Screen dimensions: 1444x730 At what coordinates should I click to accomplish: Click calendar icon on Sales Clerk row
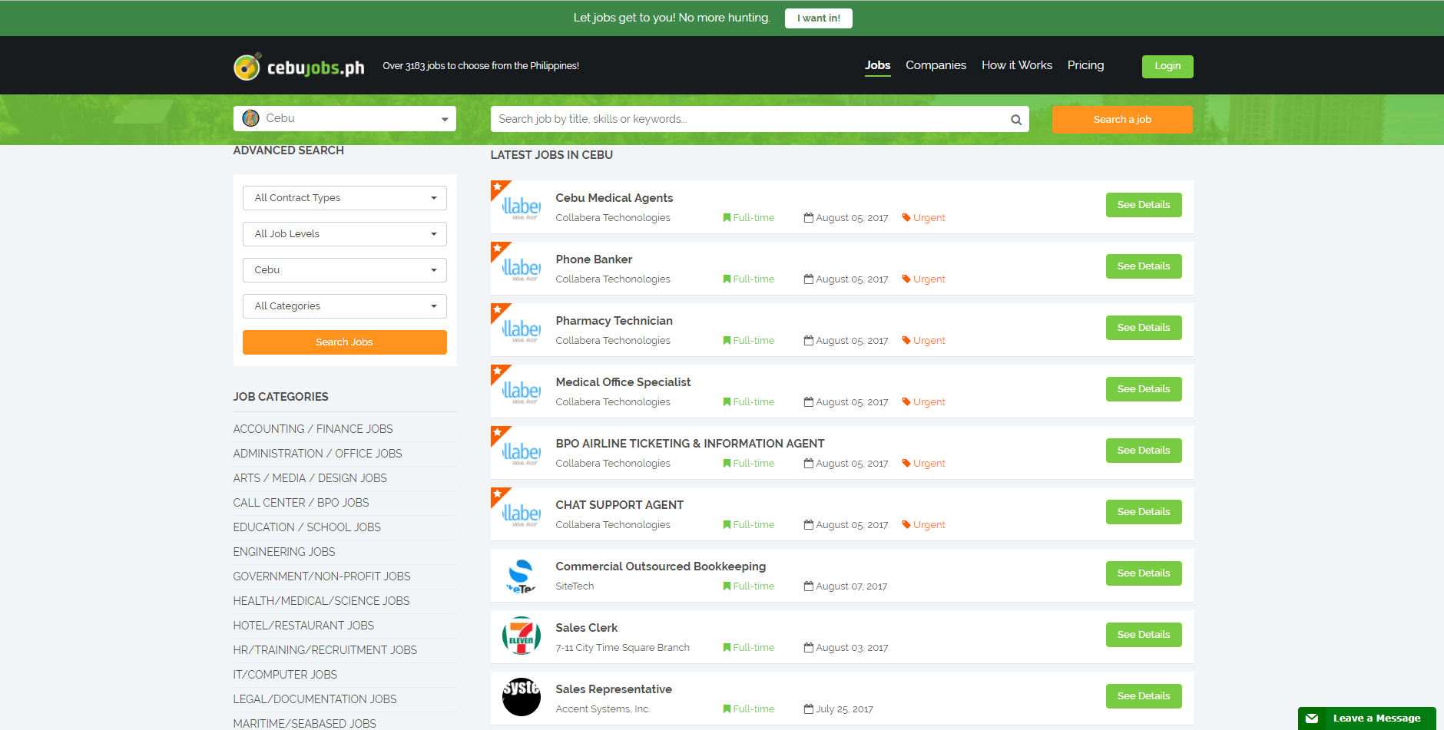809,648
